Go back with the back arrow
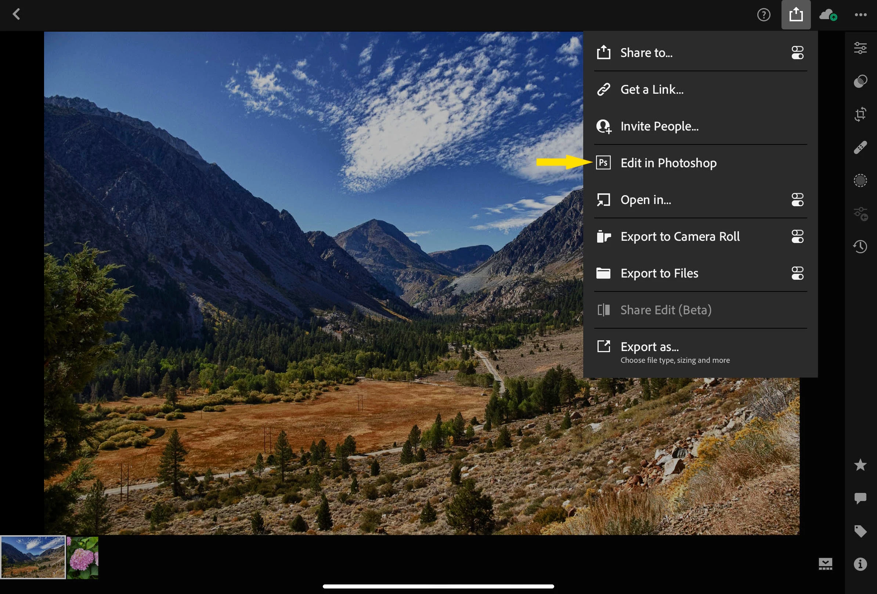Viewport: 877px width, 594px height. (16, 14)
